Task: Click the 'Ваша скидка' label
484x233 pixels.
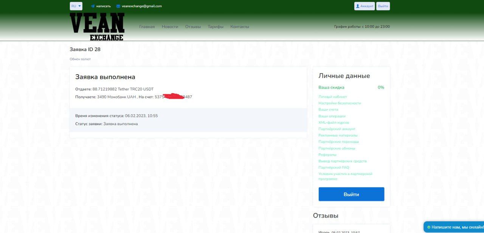Action: pyautogui.click(x=331, y=87)
